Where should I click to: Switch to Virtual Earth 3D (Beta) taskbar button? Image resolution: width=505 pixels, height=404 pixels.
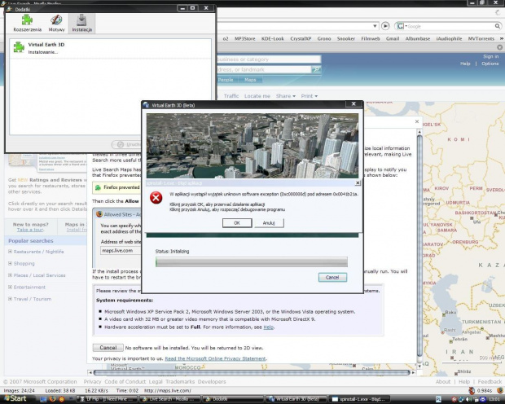pos(296,399)
